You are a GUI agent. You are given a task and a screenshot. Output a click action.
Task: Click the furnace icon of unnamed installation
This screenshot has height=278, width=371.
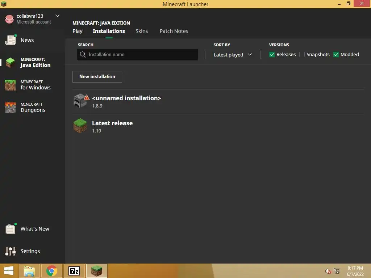point(80,101)
